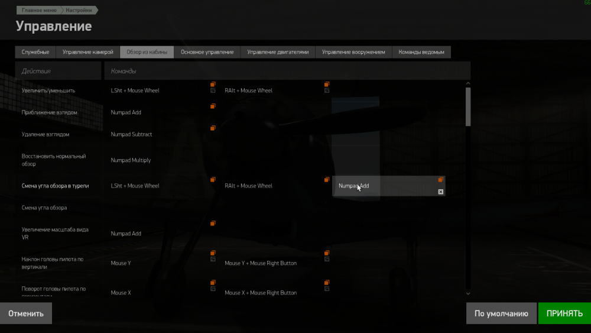Click orange icon beside Mouse X binding
591x333 pixels.
(213, 283)
